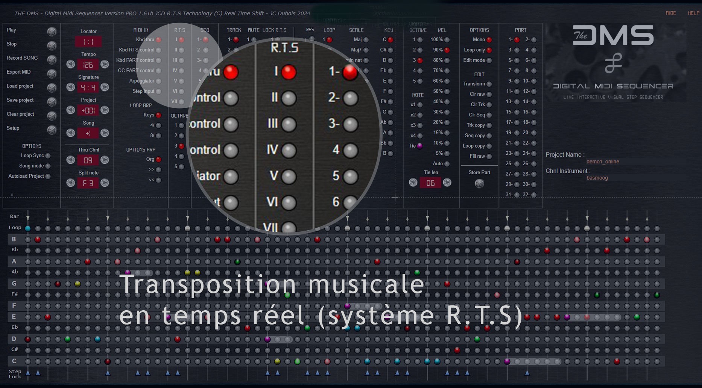702x388 pixels.
Task: Click the Save project knob
Action: 52,102
